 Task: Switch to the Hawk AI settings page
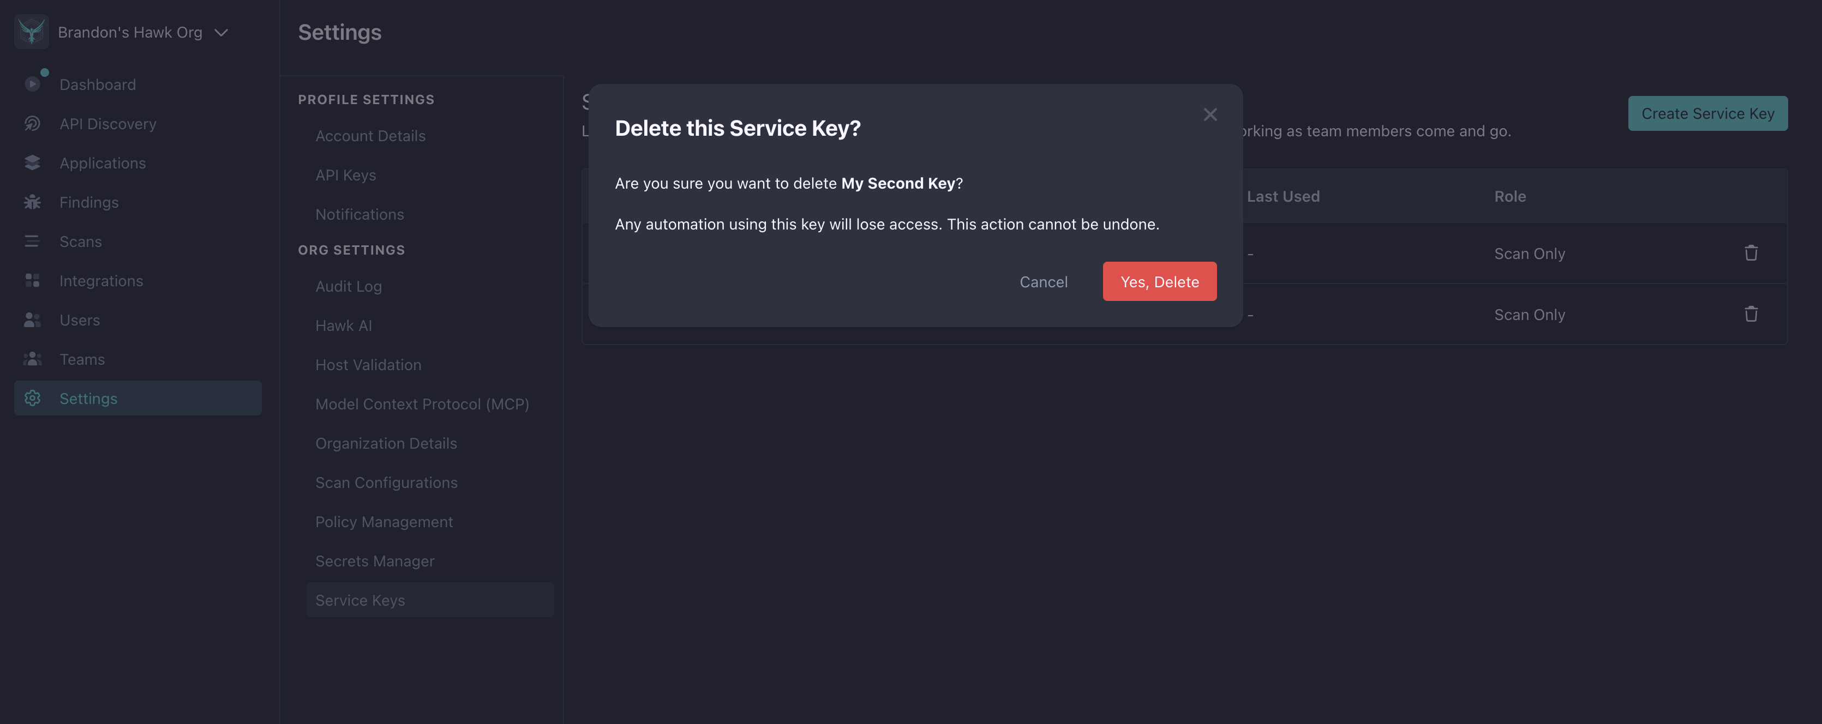pyautogui.click(x=344, y=325)
